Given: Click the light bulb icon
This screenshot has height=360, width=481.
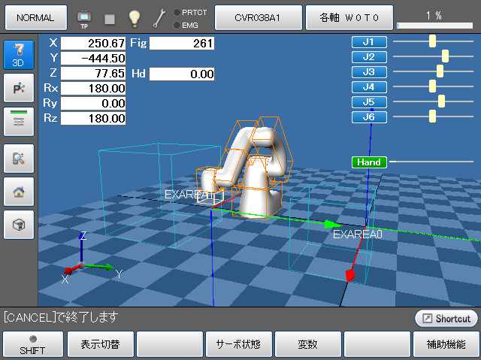Looking at the screenshot, I should click(x=134, y=17).
